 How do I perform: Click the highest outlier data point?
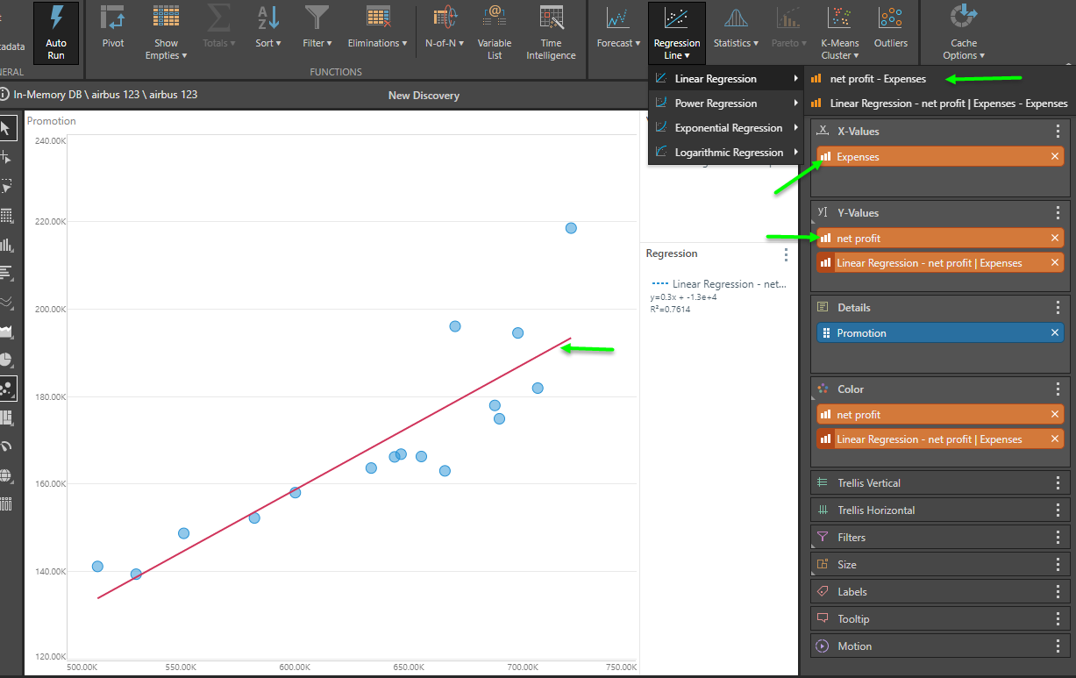[571, 228]
